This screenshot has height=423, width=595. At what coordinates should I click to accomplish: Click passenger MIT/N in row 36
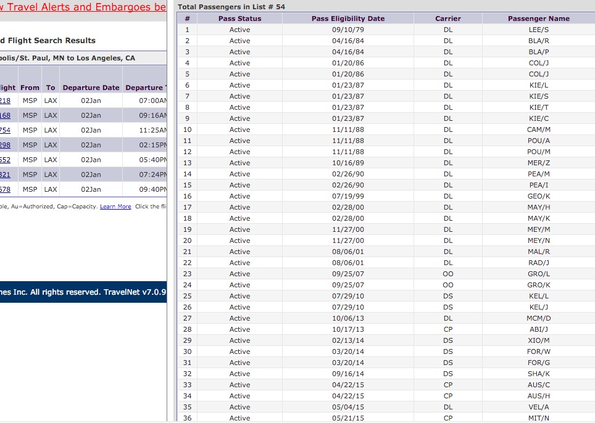(x=538, y=417)
